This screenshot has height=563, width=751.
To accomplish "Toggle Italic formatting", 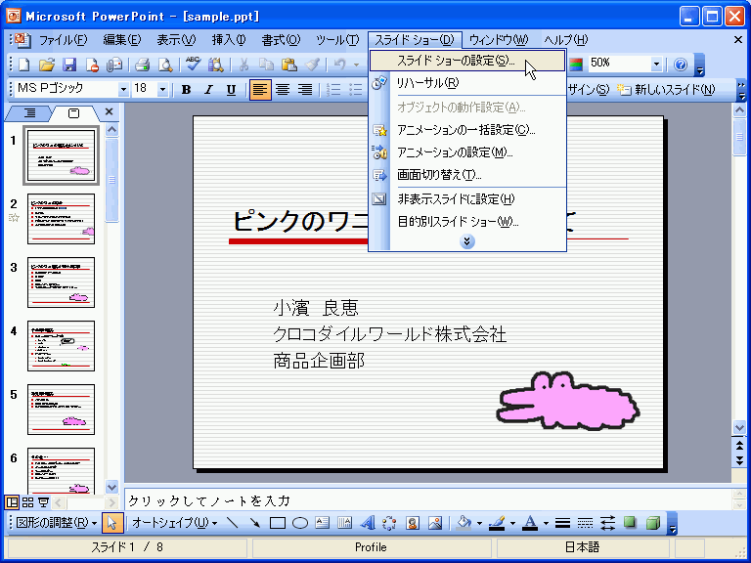I will click(208, 90).
